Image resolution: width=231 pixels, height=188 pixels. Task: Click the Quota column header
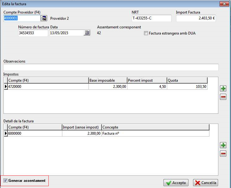coord(187,80)
